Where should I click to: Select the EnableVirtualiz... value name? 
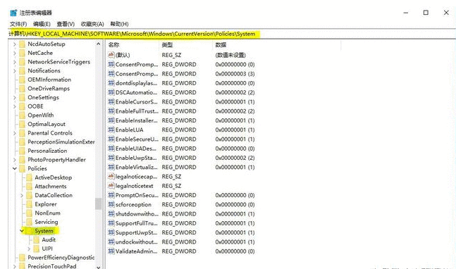[x=137, y=167]
